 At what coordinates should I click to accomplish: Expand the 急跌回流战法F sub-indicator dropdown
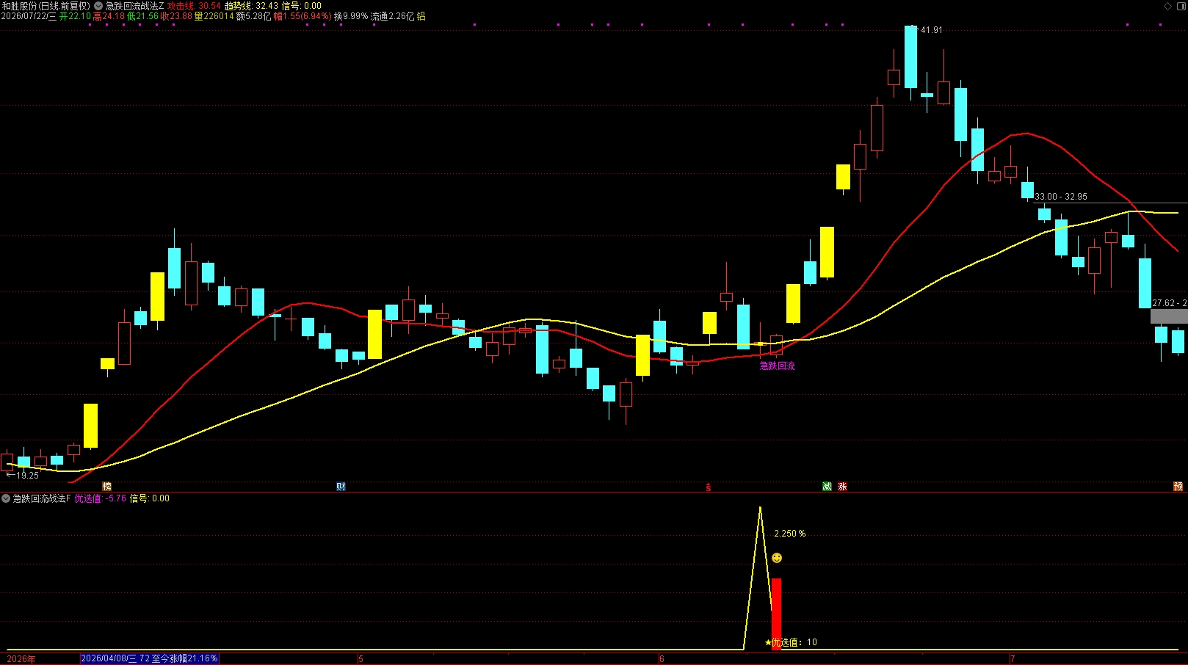click(x=6, y=498)
